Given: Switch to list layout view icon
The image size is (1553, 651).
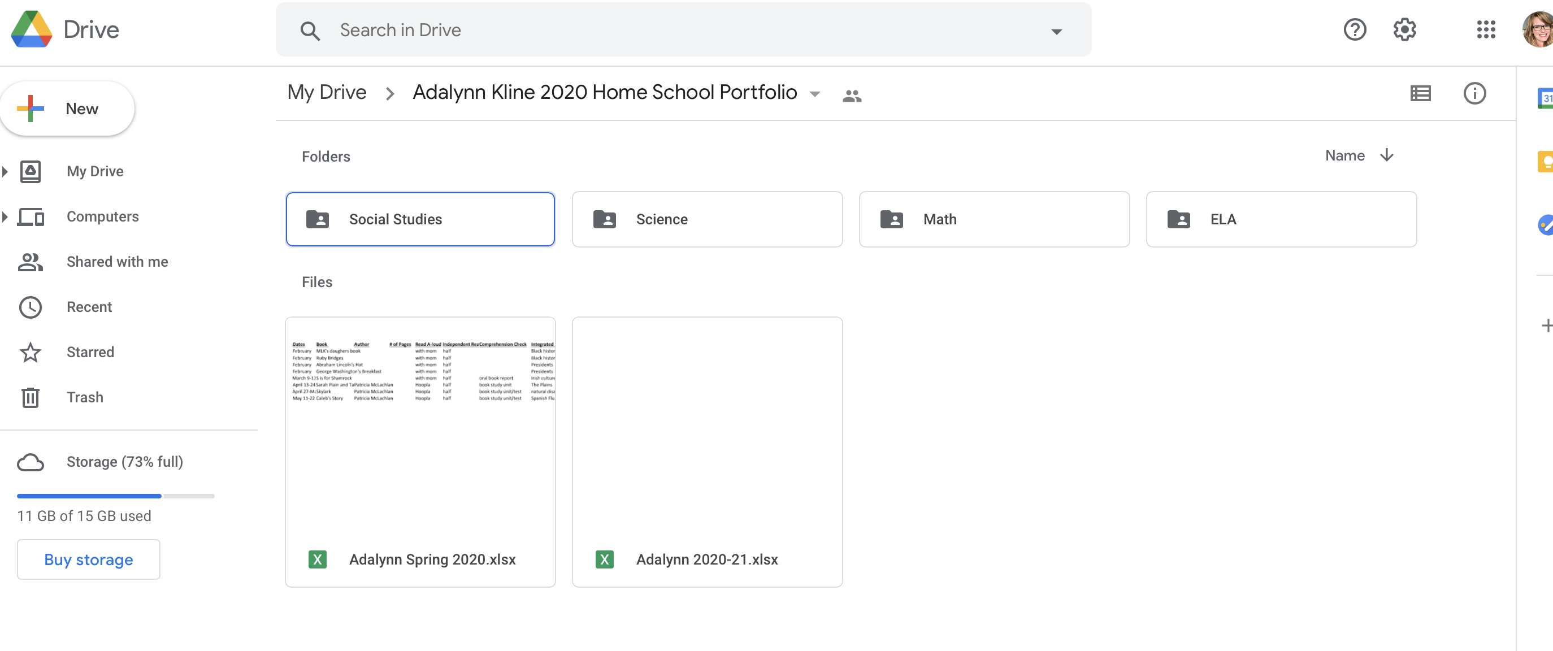Looking at the screenshot, I should point(1420,93).
